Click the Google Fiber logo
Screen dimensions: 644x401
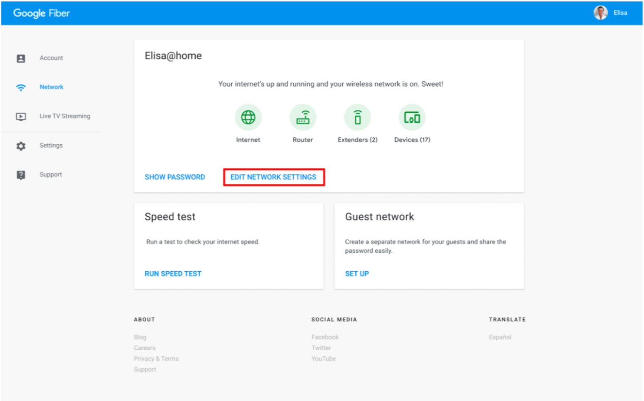[41, 13]
